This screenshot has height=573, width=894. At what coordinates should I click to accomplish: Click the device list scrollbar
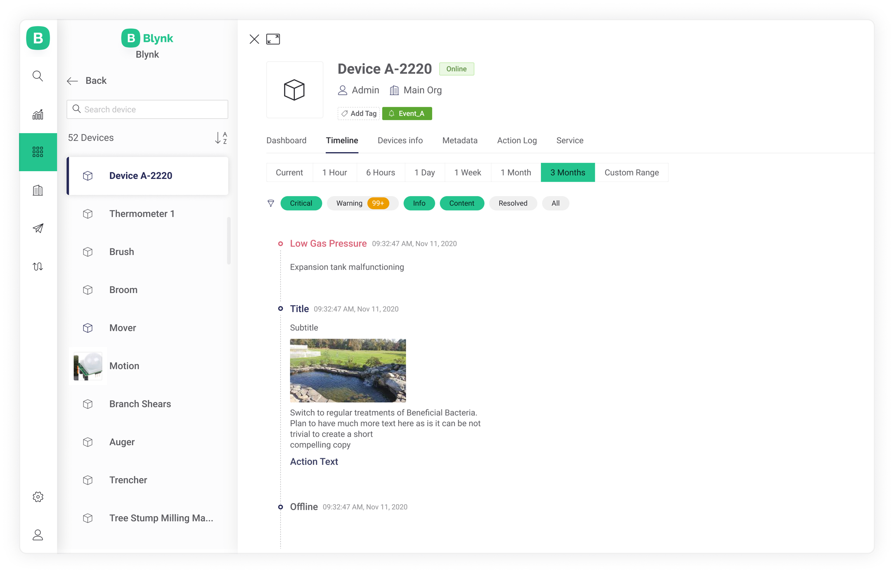229,241
